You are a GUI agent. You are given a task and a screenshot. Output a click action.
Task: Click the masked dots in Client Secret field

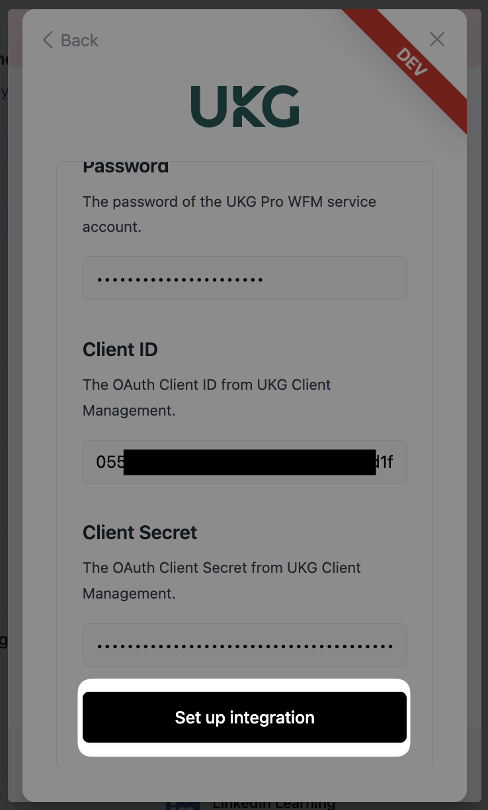pos(244,646)
